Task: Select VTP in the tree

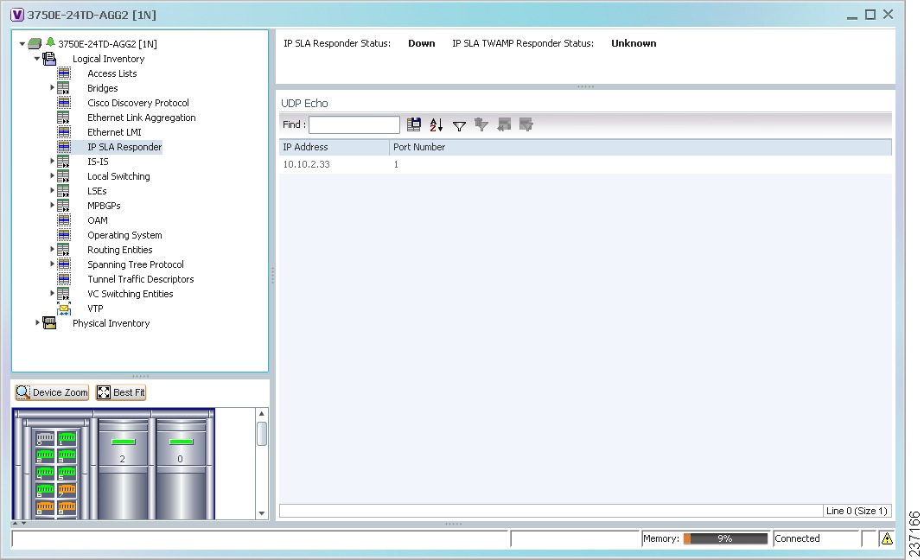Action: tap(95, 309)
